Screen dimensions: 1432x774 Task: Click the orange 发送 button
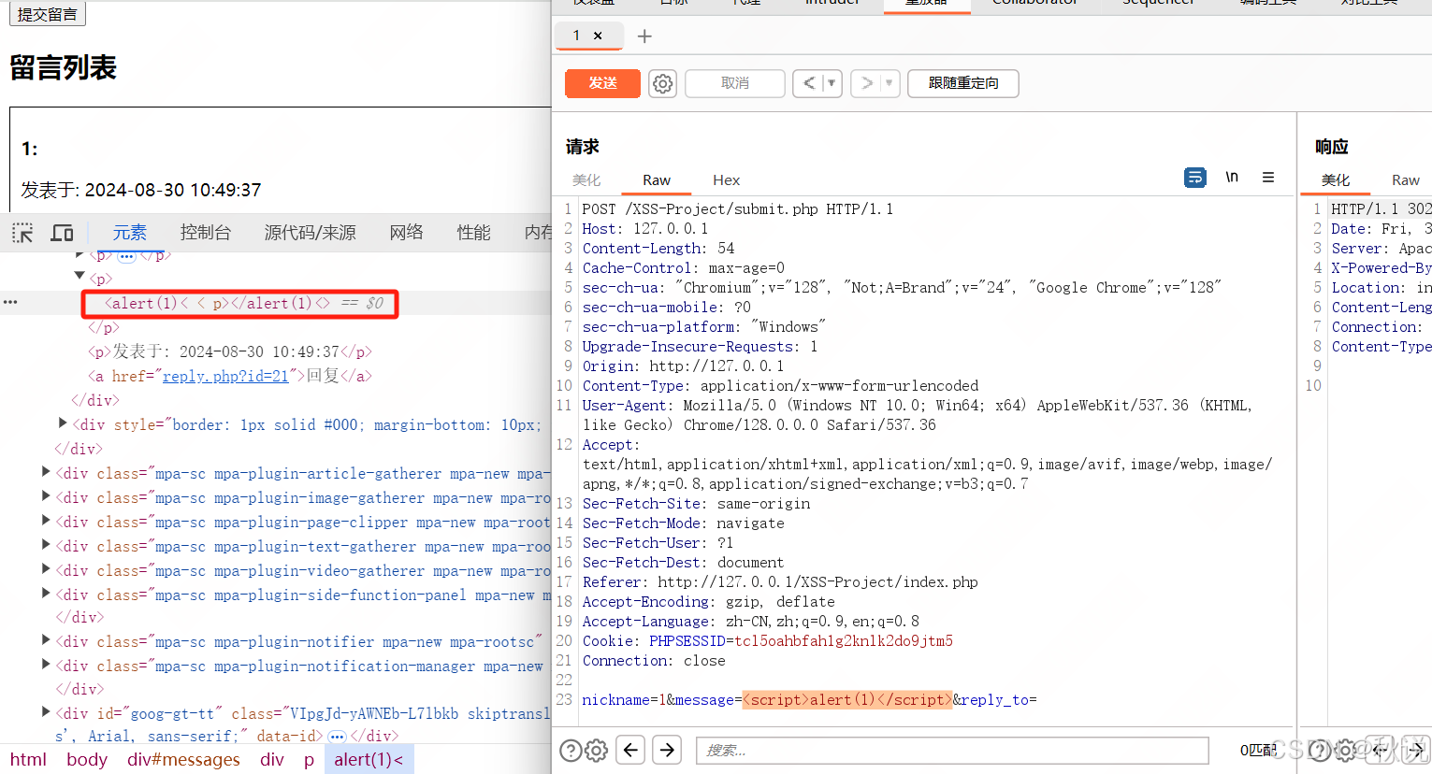(x=603, y=83)
